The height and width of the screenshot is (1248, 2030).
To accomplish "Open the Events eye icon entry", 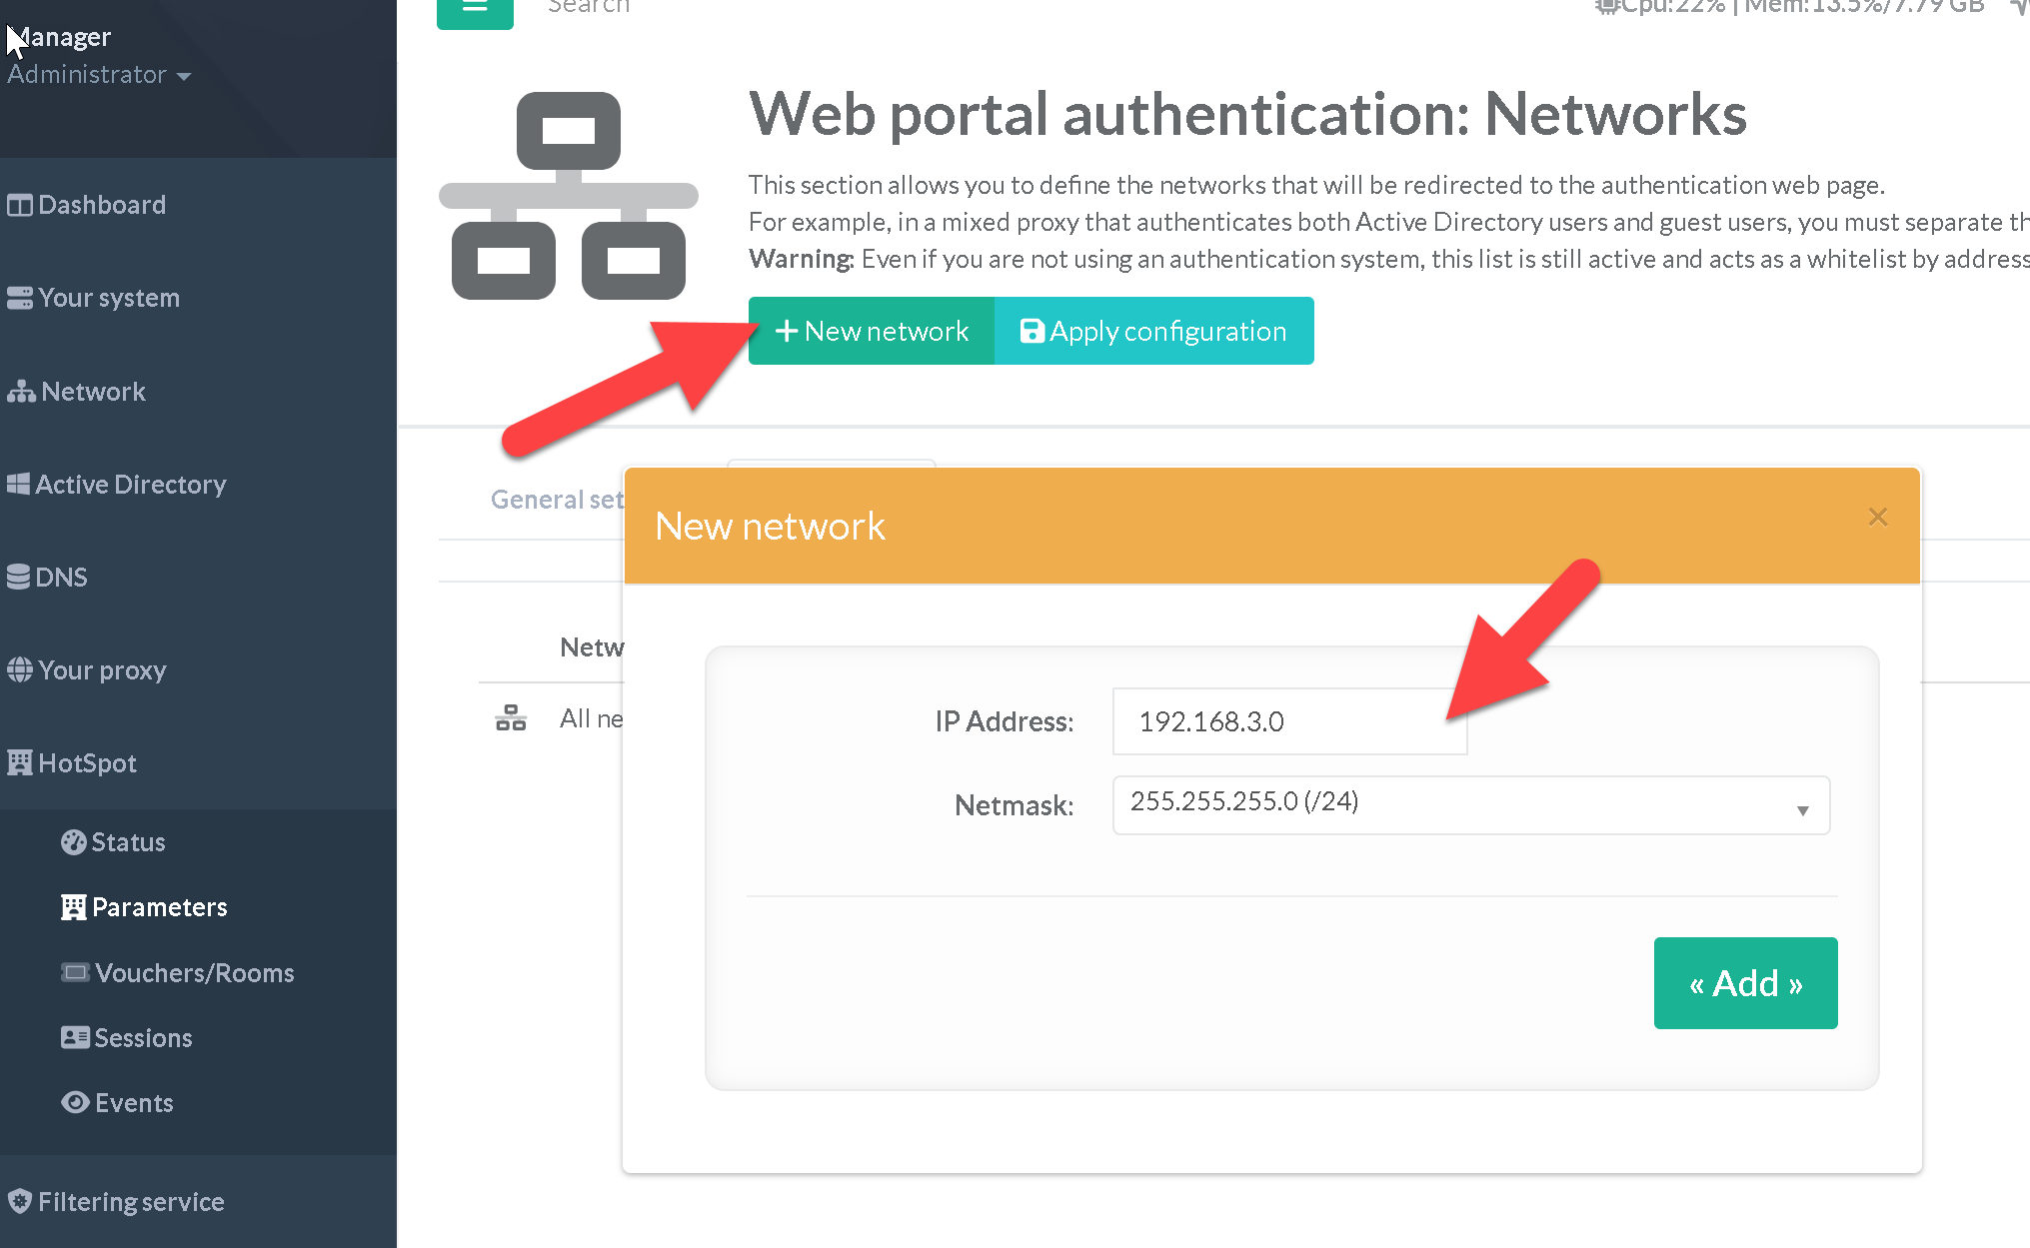I will (75, 1103).
